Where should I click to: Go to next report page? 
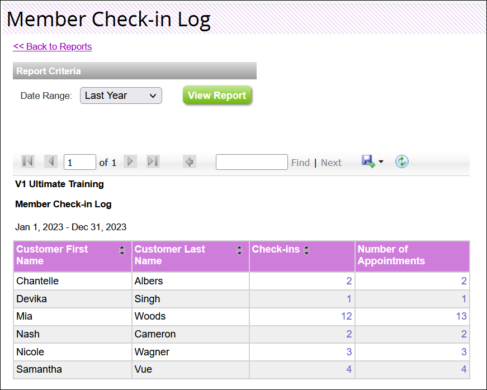pos(130,161)
